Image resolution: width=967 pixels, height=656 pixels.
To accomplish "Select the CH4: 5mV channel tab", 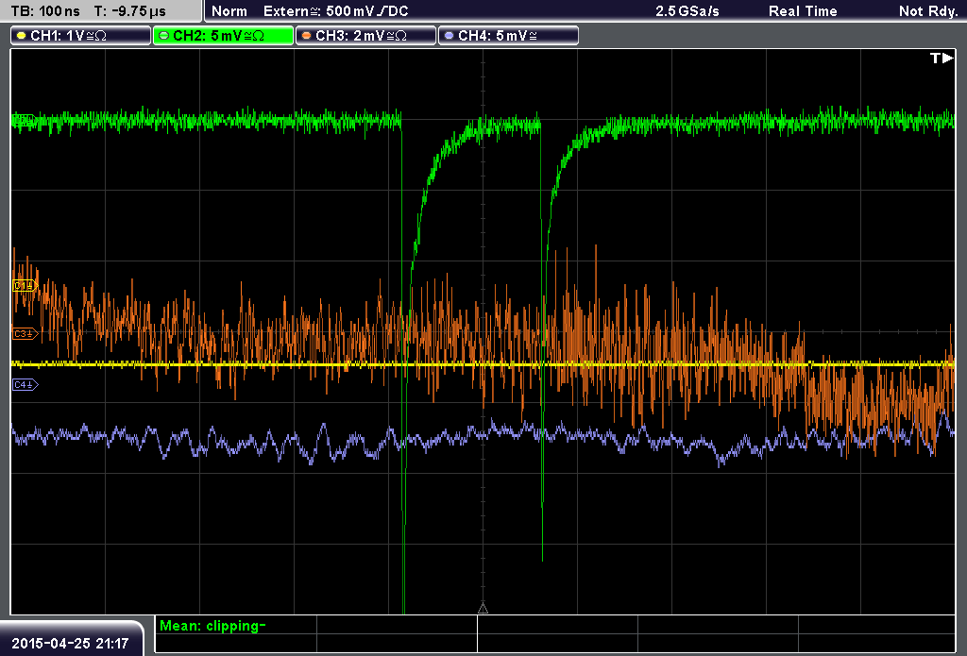I will (508, 36).
